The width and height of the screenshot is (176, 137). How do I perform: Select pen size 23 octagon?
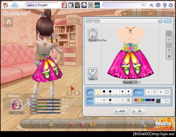[110, 101]
